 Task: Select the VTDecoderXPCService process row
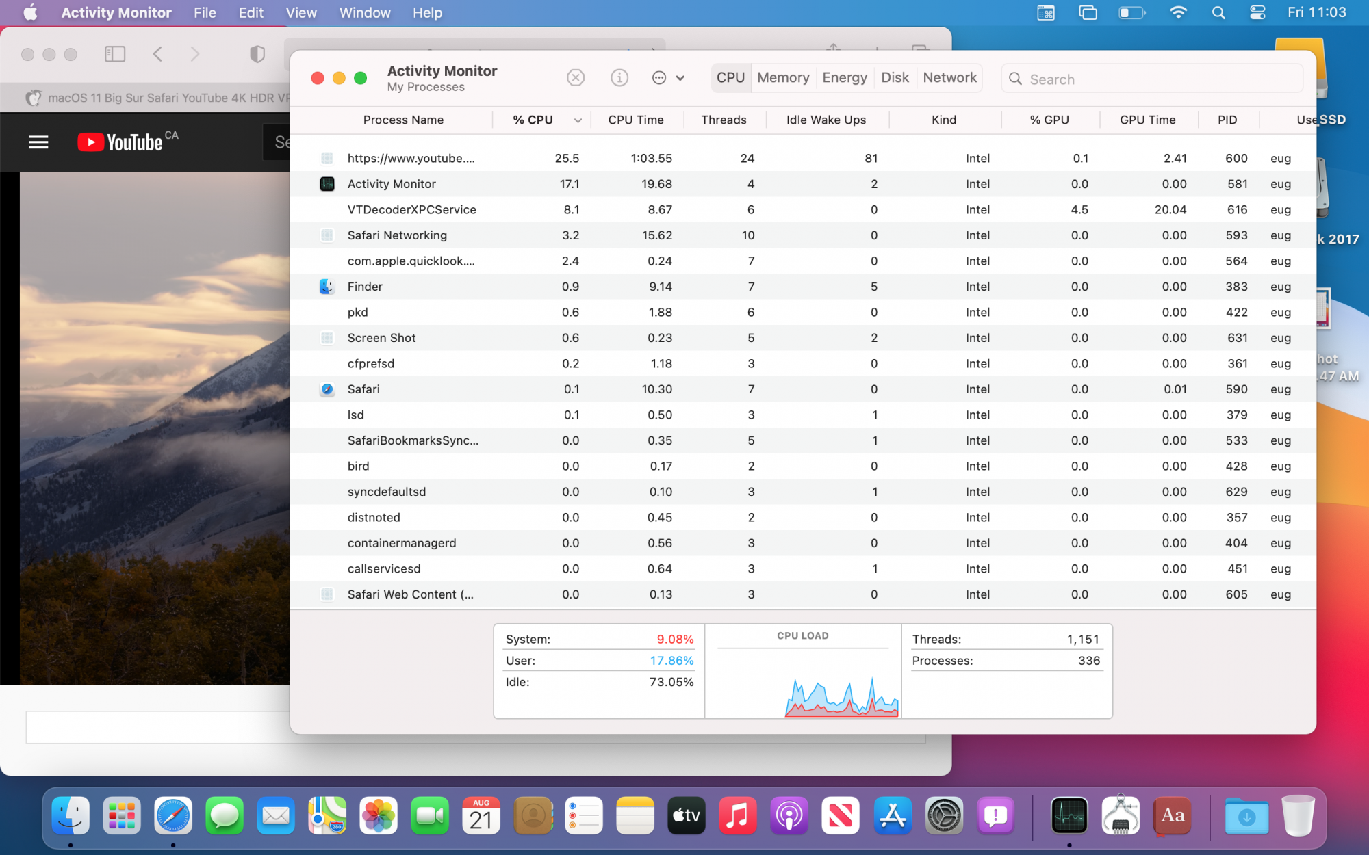803,209
